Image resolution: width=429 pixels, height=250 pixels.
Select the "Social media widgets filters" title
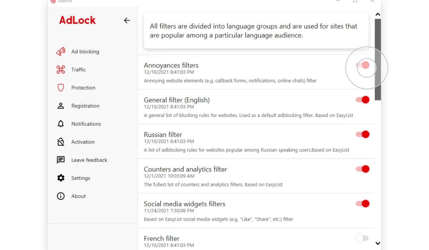click(184, 204)
